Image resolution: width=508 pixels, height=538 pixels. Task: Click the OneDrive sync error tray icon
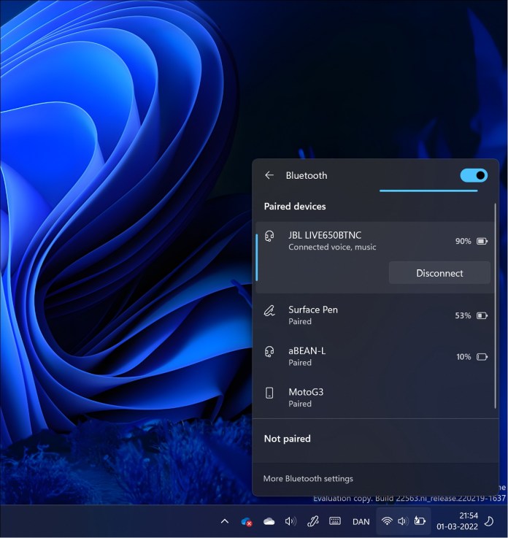(x=247, y=521)
